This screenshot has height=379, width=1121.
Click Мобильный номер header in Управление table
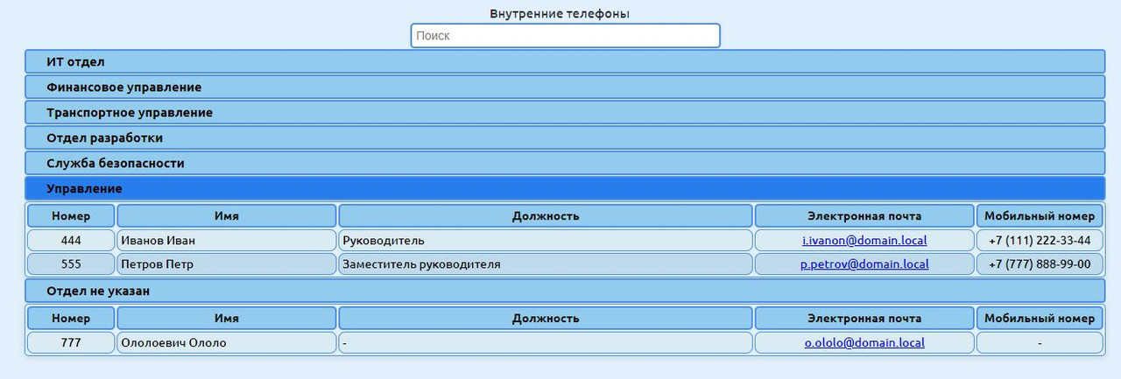[x=1040, y=216]
